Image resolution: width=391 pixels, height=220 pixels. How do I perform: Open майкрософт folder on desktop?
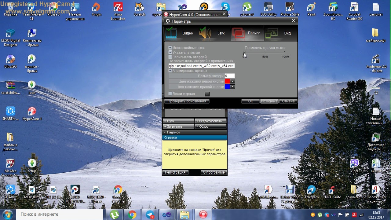click(376, 35)
